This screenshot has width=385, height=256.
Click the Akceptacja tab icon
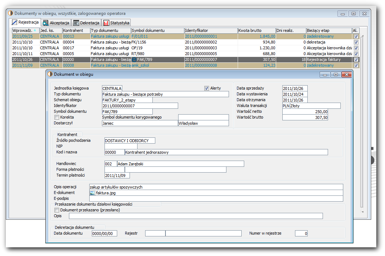(x=45, y=23)
